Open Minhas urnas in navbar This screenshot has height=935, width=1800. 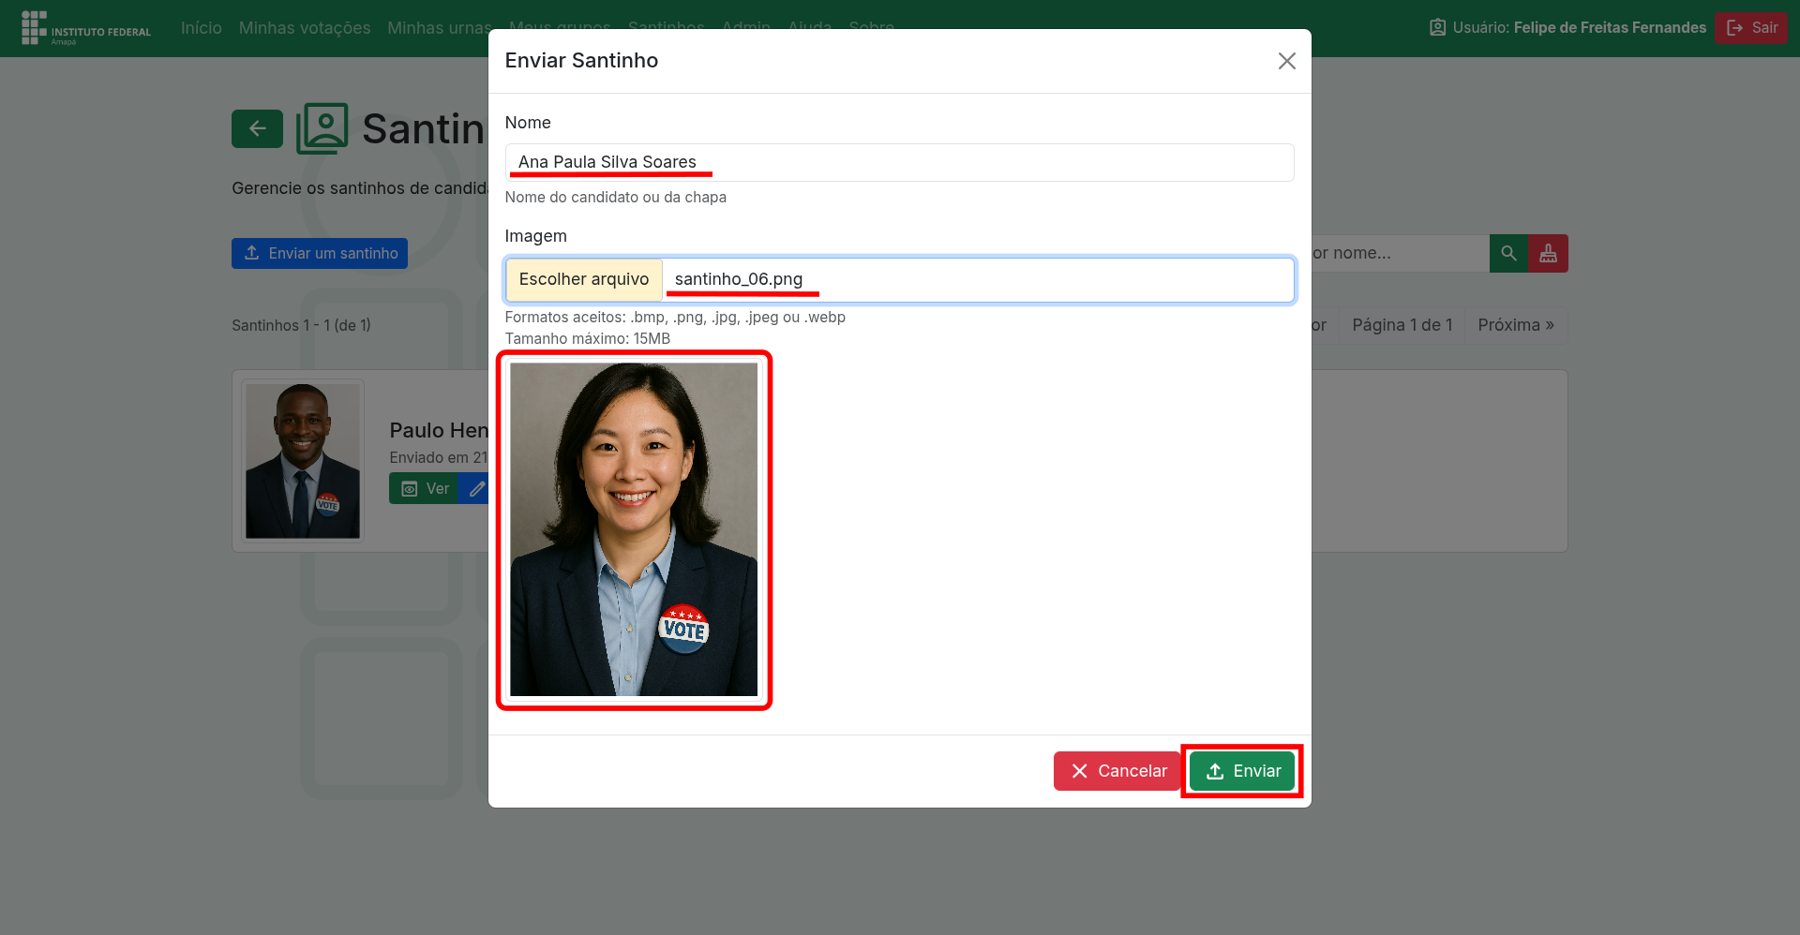pos(438,28)
